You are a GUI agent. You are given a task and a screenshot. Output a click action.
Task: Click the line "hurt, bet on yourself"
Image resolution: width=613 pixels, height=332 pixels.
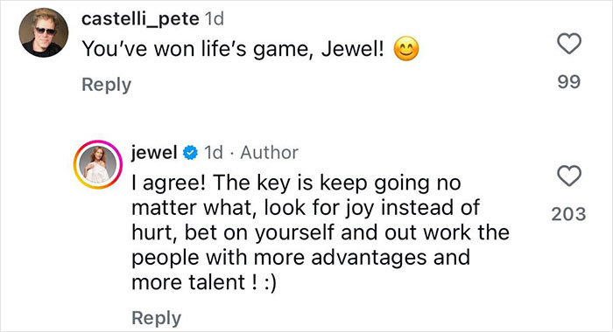point(321,233)
